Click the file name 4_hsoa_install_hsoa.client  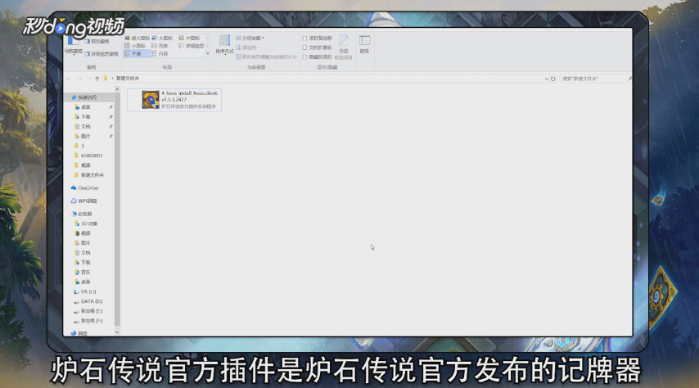tap(189, 93)
